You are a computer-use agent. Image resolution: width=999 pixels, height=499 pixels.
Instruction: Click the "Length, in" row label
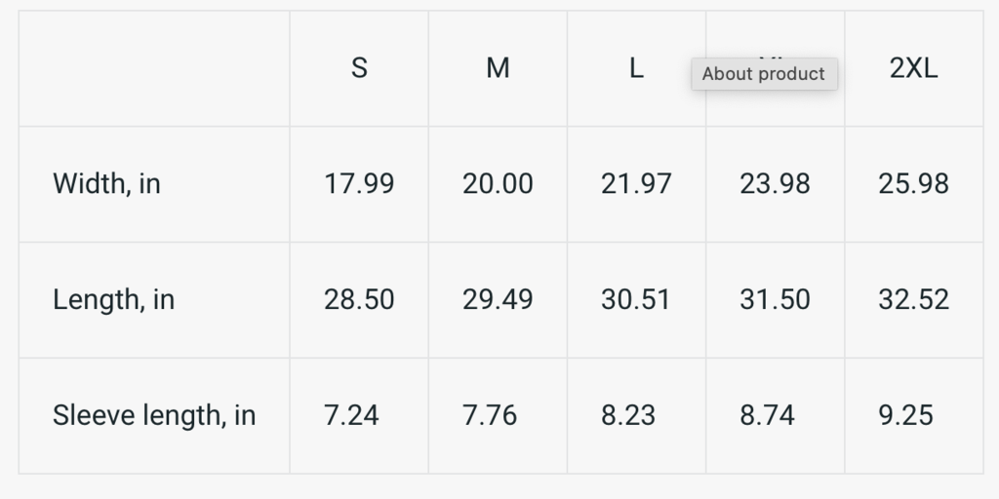[113, 299]
